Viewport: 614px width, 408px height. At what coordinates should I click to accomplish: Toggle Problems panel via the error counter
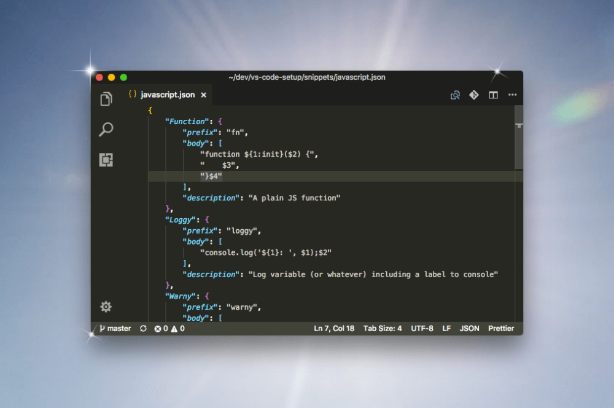[161, 328]
